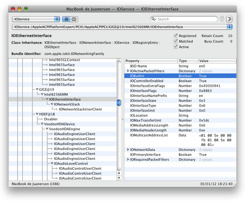Click the en0 value cell

(x=202, y=66)
